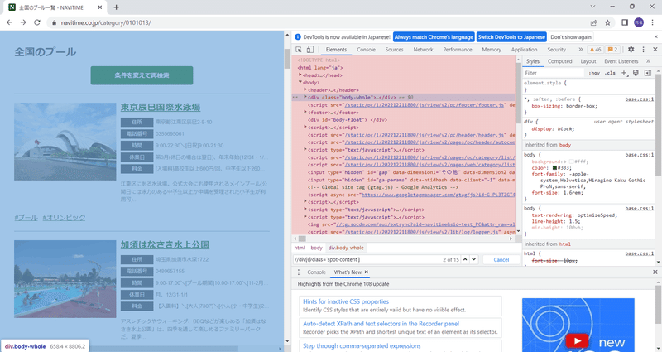The height and width of the screenshot is (352, 662).
Task: Click the 46 warnings badge
Action: pos(596,50)
